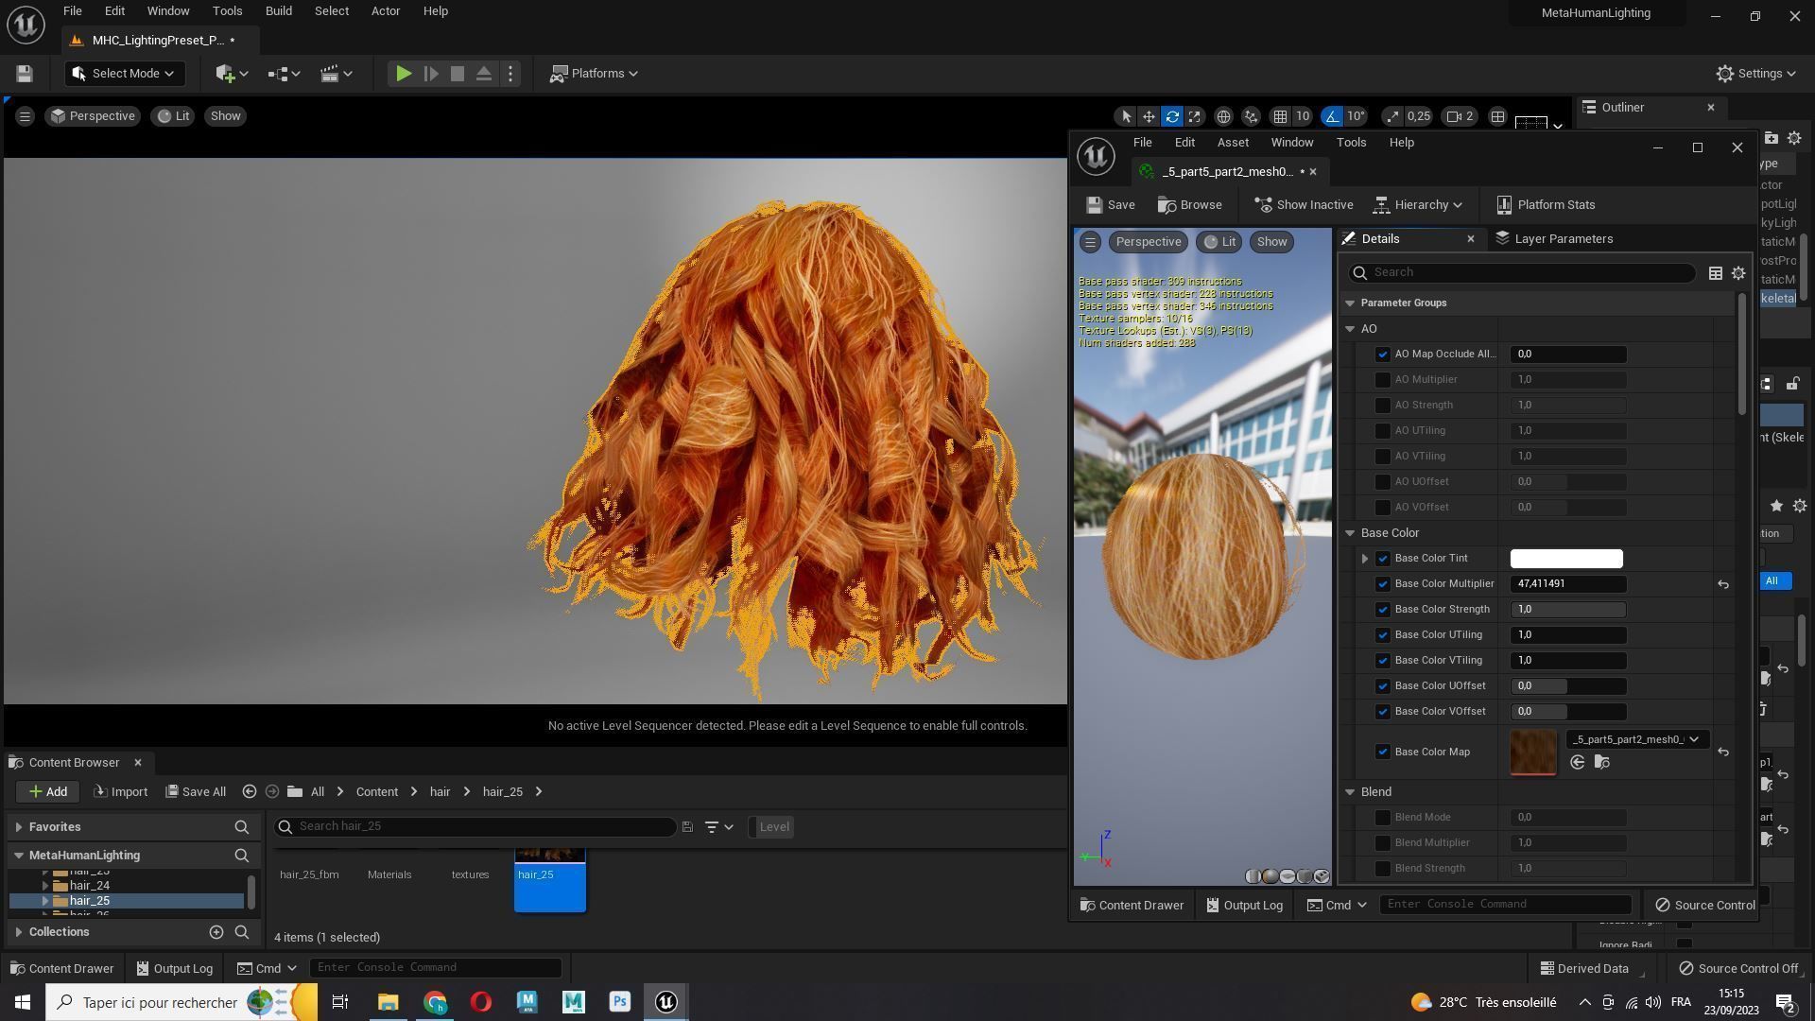This screenshot has height=1021, width=1815.
Task: Click the main toolbar save level icon
Action: [x=25, y=74]
